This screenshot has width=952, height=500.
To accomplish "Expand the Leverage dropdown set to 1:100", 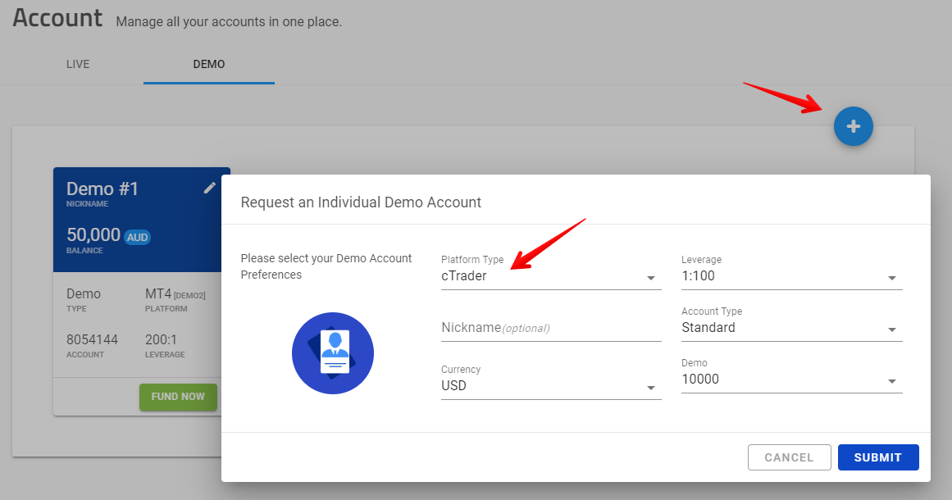I will [791, 276].
